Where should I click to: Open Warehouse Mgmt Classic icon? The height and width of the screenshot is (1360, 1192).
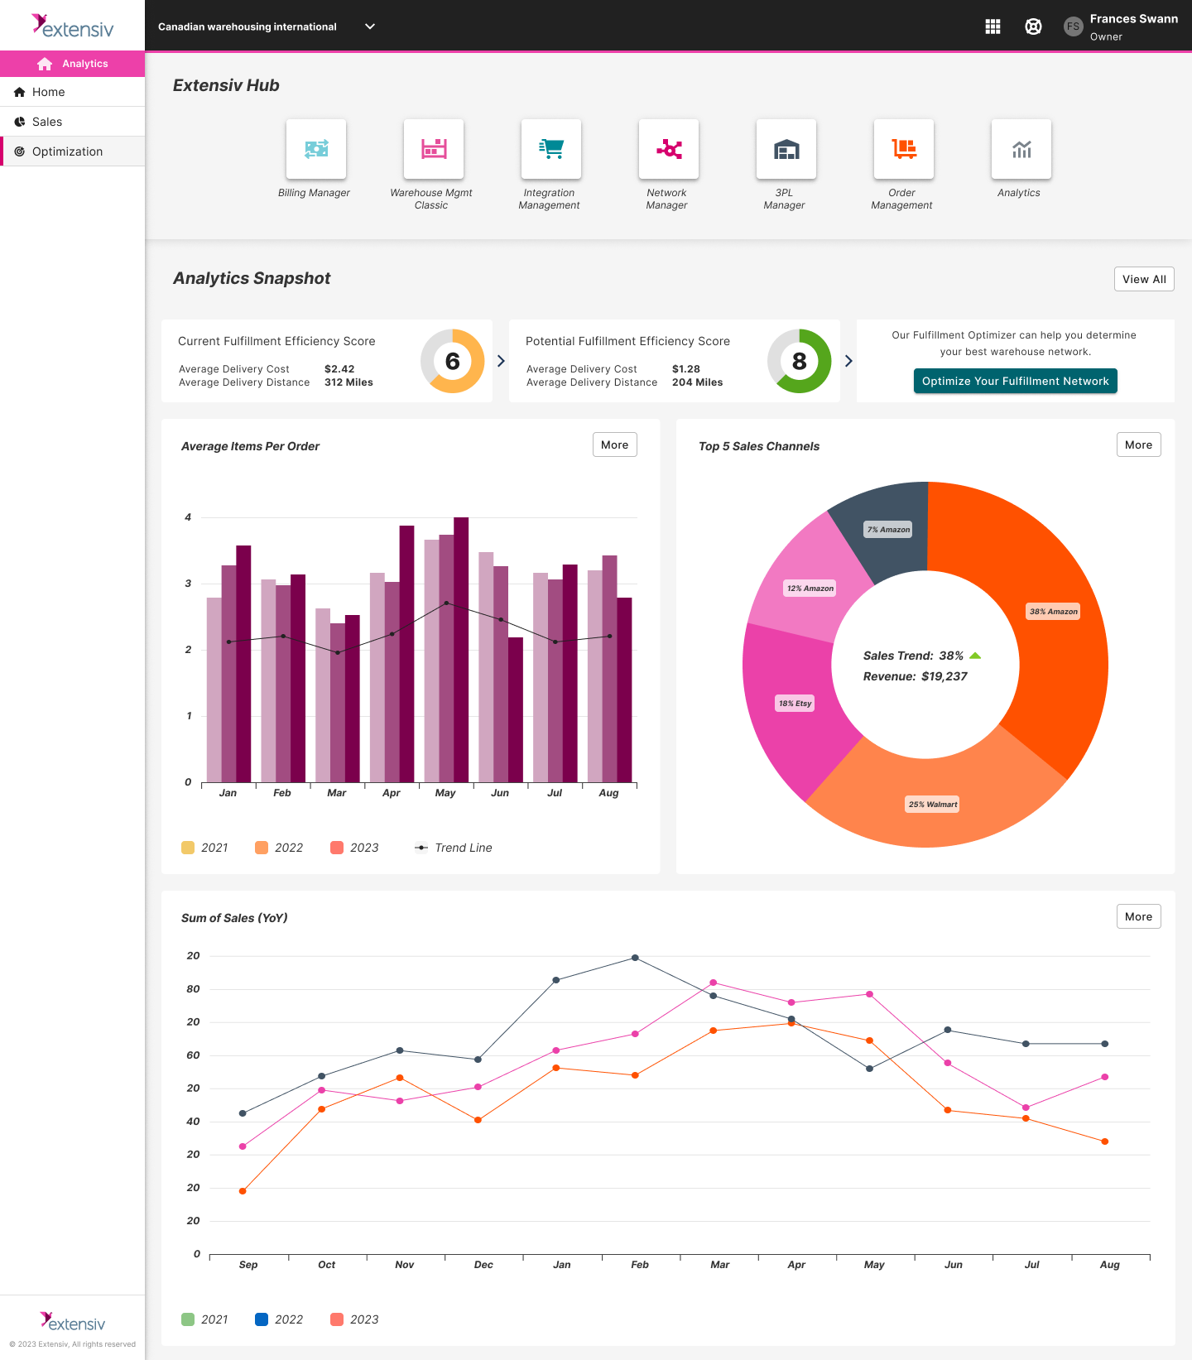pyautogui.click(x=434, y=149)
